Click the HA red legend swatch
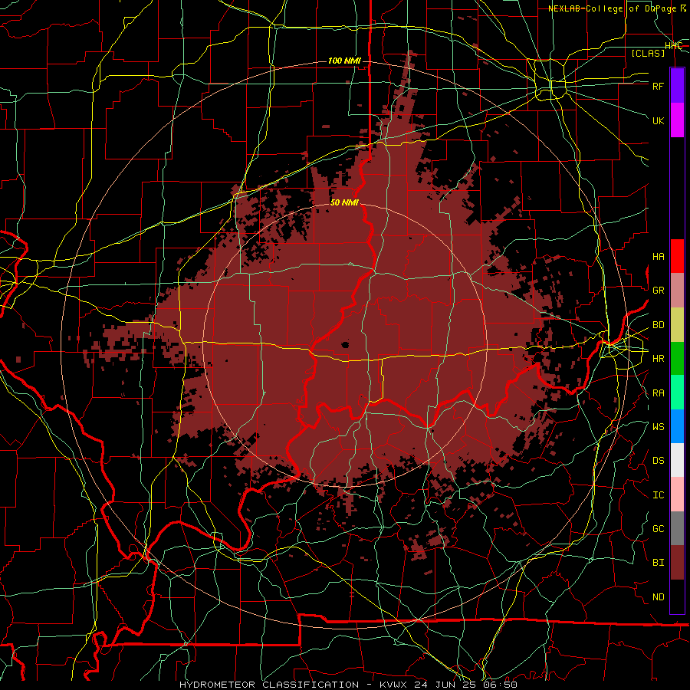The width and height of the screenshot is (690, 690). [677, 256]
